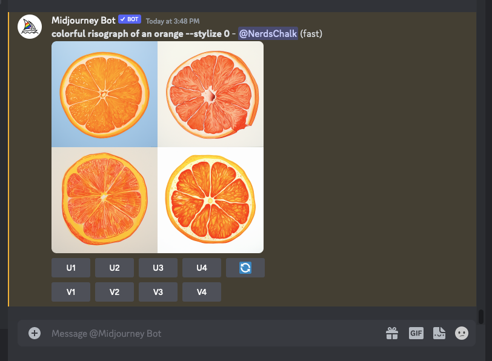Screen dimensions: 492x361
Task: Click the V4 variations button
Action: [x=202, y=292]
